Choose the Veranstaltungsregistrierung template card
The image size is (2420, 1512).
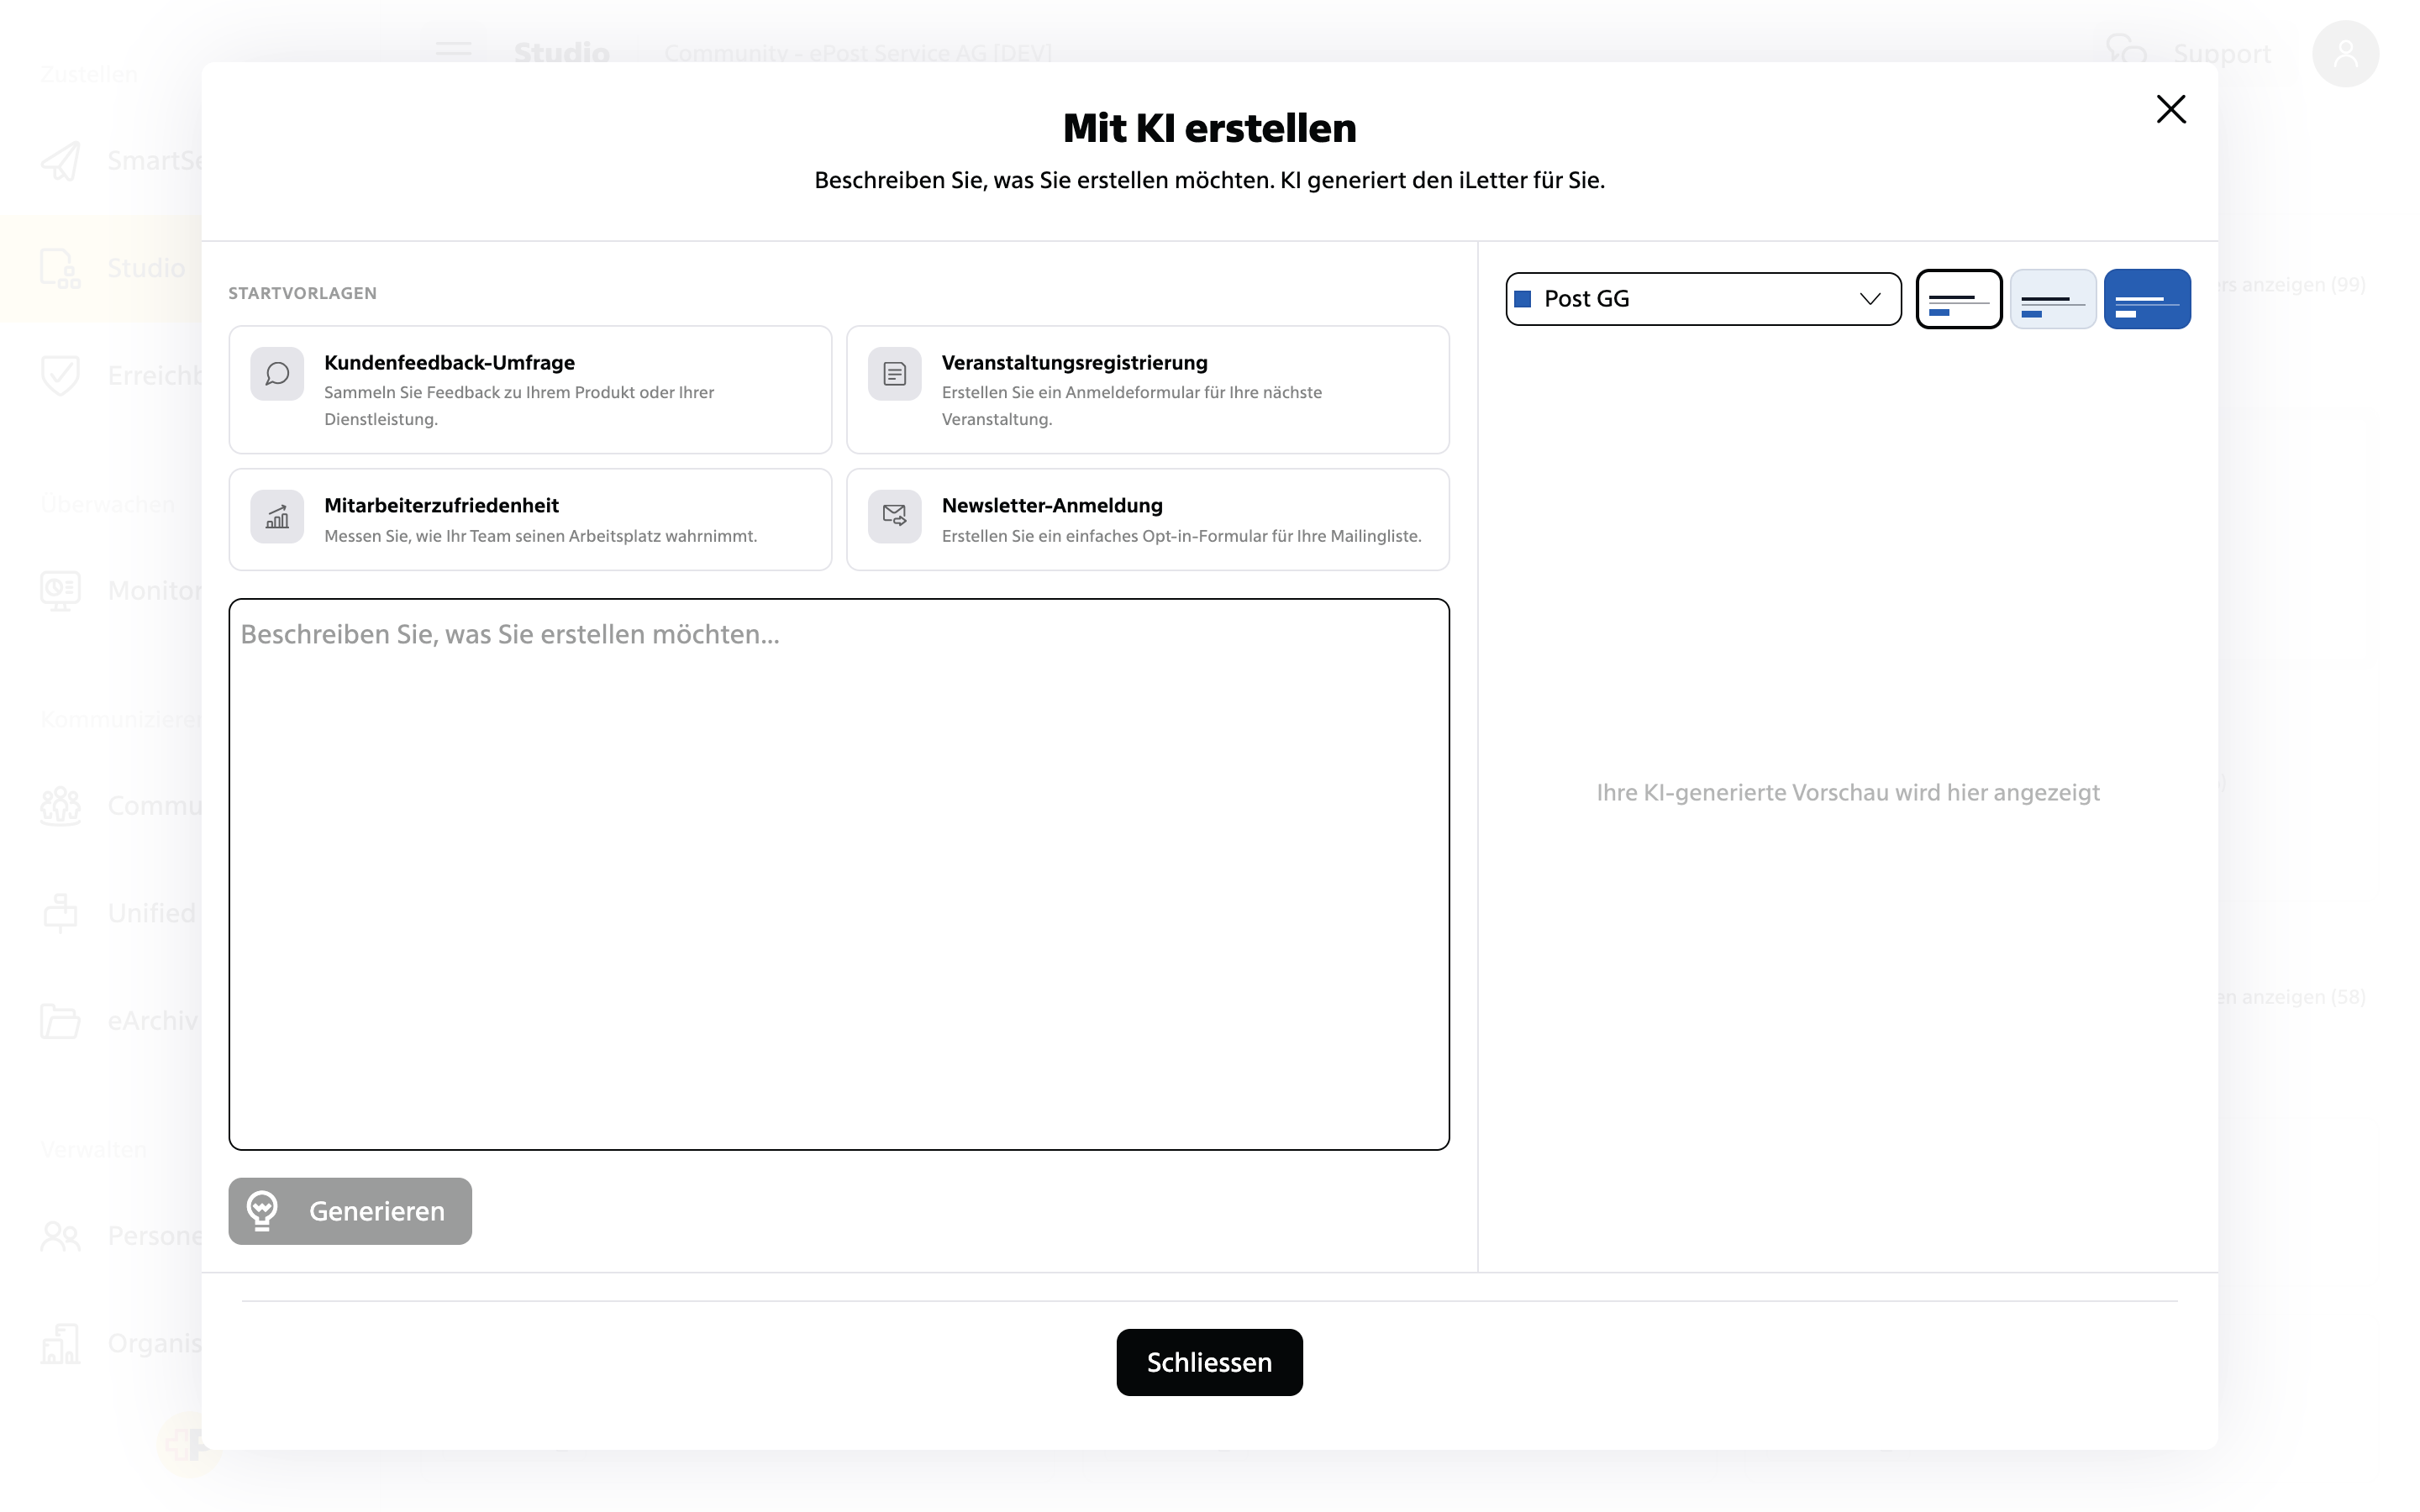click(1148, 390)
